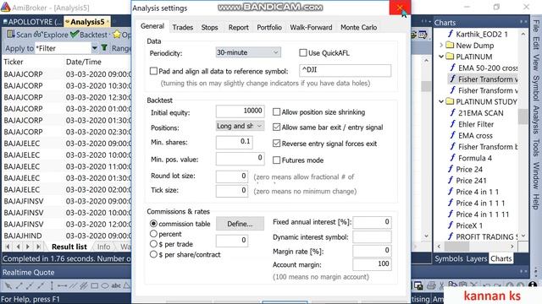Enable Use QuickAFL checkbox
The width and height of the screenshot is (542, 304).
[303, 52]
